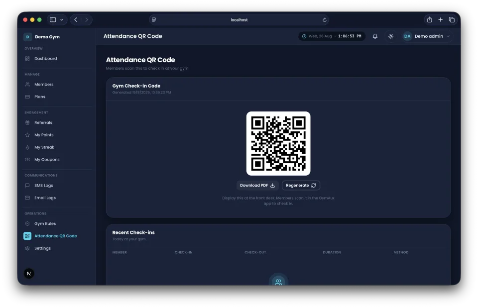
Task: Click the localhost address bar
Action: coord(239,20)
